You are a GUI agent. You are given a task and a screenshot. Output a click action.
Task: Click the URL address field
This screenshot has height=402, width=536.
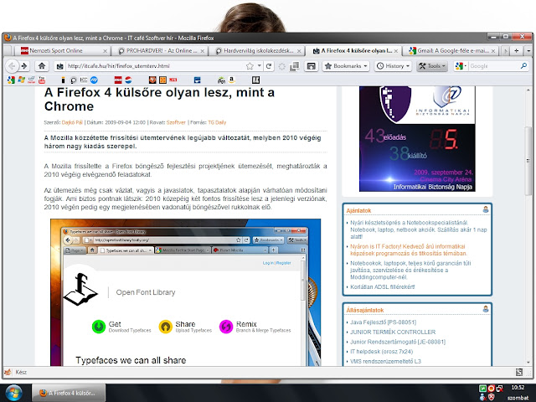[x=155, y=66]
